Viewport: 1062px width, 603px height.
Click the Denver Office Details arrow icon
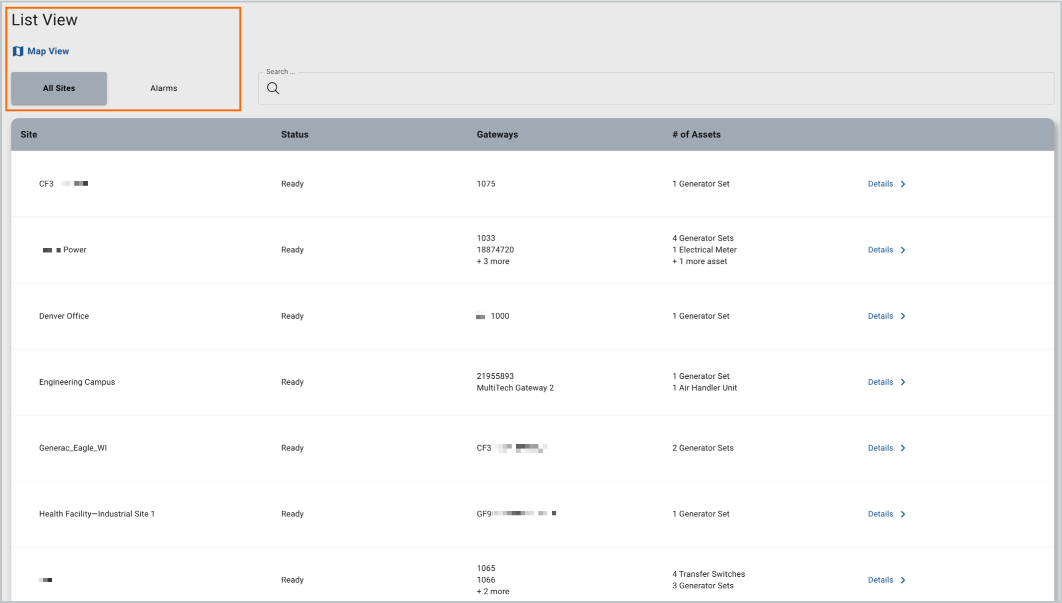pos(903,316)
